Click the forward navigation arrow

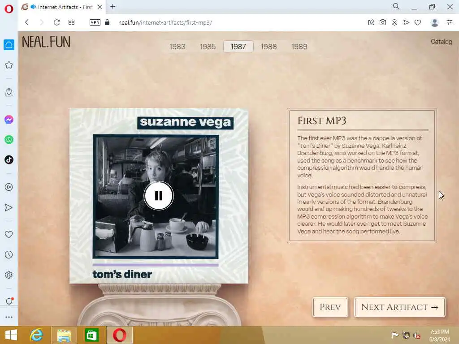click(x=42, y=22)
